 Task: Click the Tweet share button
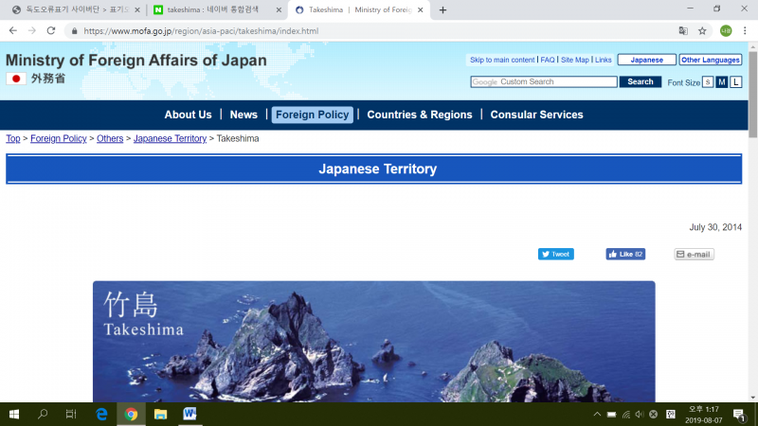click(x=556, y=254)
